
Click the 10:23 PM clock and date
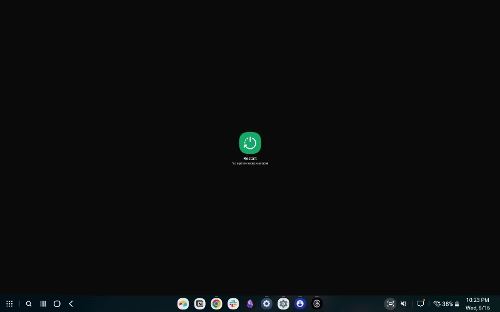(x=477, y=304)
